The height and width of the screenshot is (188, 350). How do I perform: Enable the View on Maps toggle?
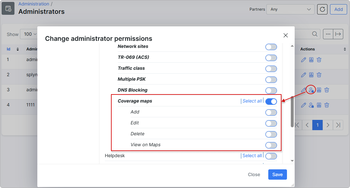271,145
